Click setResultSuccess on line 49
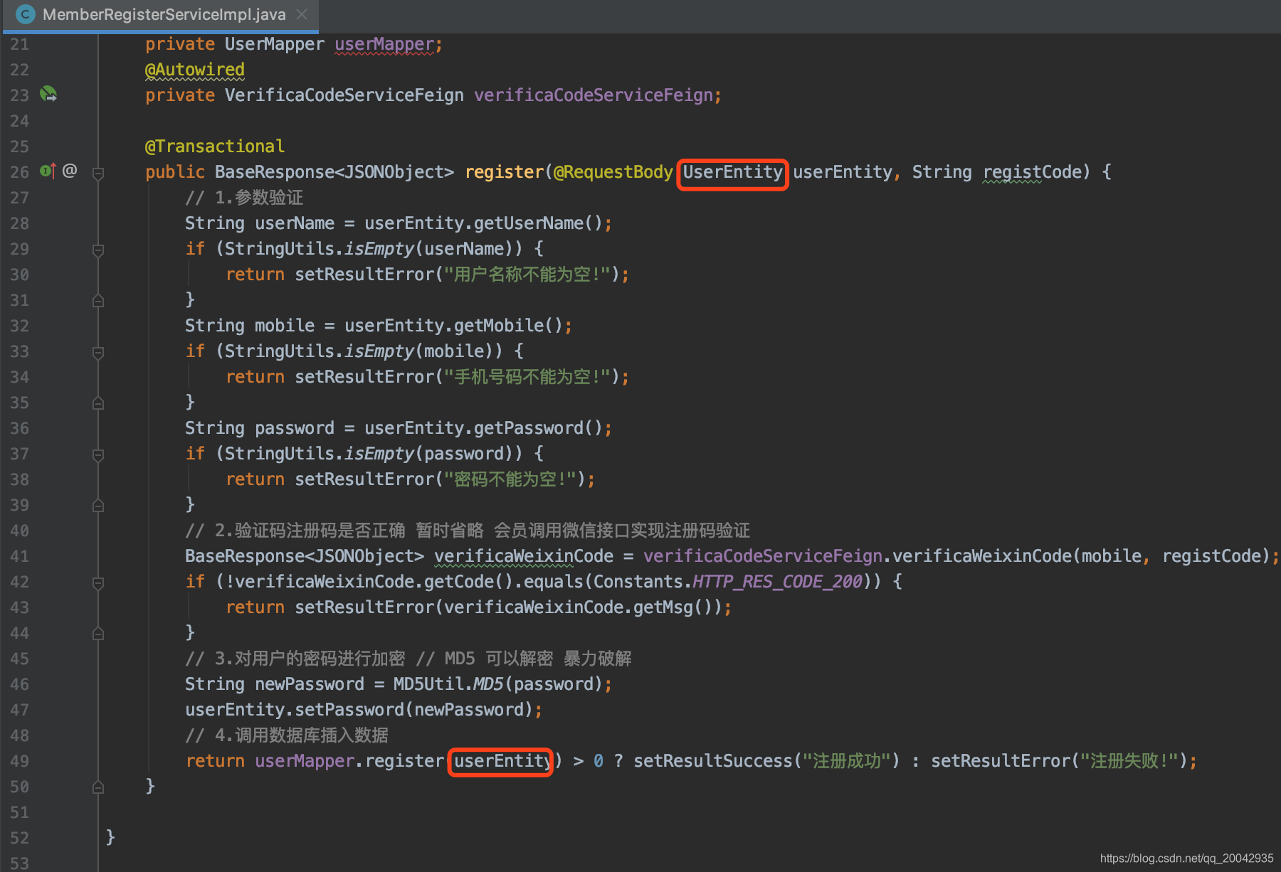The width and height of the screenshot is (1281, 872). tap(713, 761)
